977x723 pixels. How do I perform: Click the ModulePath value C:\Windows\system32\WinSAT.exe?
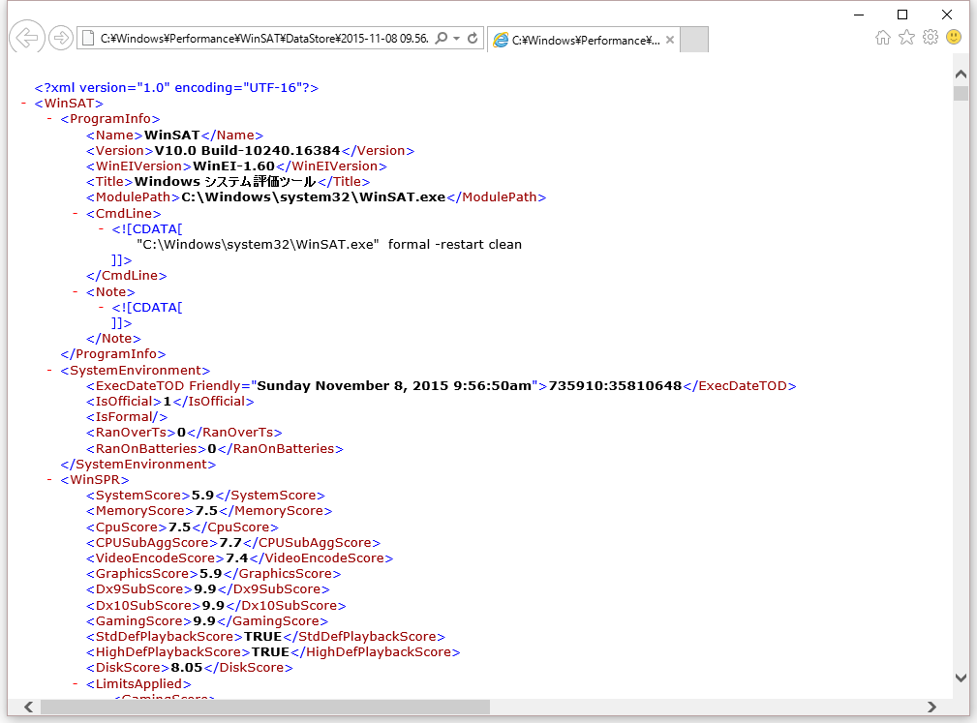314,197
